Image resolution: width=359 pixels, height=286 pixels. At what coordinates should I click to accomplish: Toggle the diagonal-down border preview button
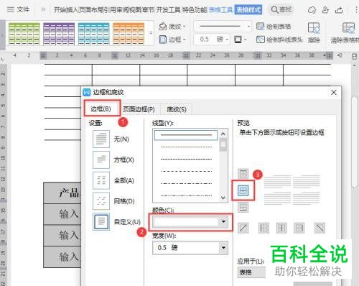tap(320, 228)
